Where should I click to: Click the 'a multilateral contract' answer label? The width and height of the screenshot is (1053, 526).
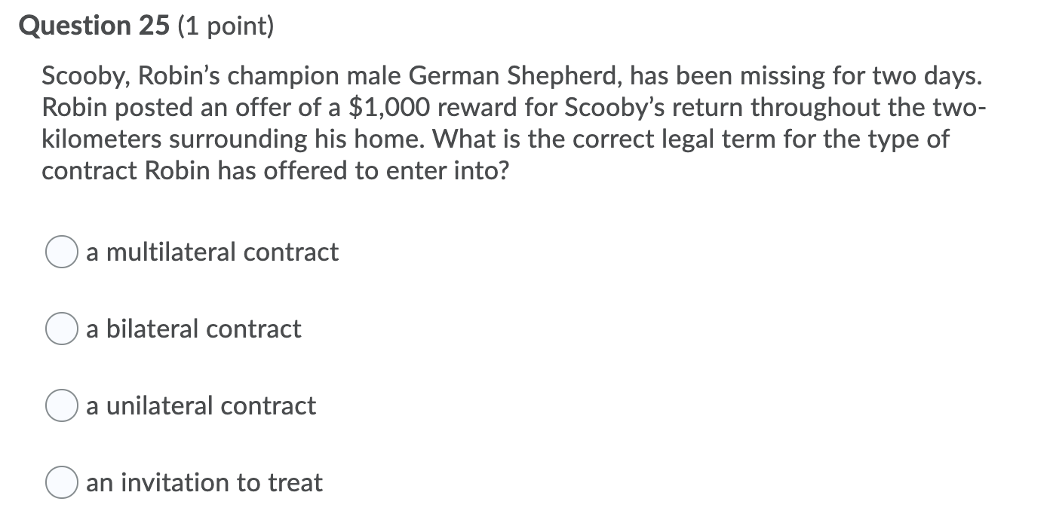coord(213,252)
